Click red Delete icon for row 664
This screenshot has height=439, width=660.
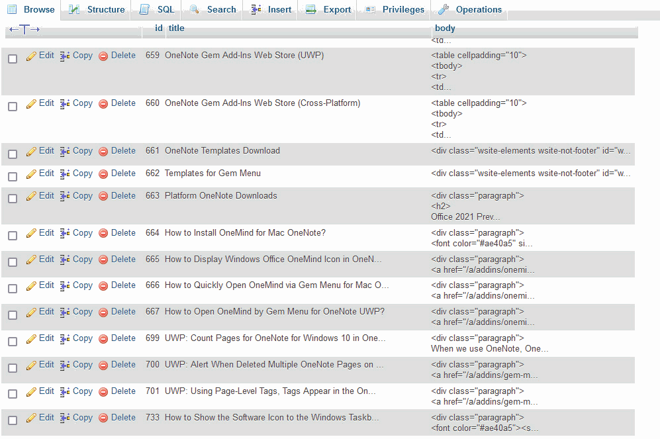coord(103,233)
